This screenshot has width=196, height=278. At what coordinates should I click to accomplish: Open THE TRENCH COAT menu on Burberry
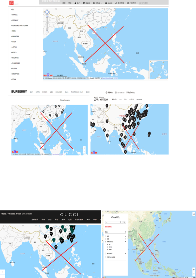(x=77, y=92)
